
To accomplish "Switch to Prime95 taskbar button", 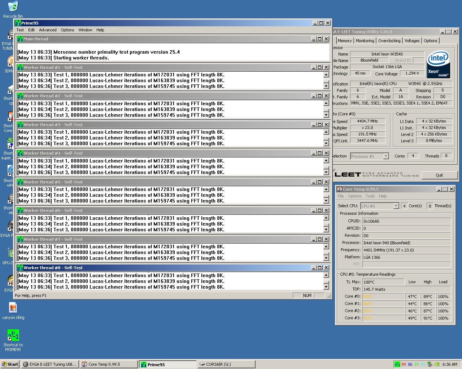I will [168, 364].
